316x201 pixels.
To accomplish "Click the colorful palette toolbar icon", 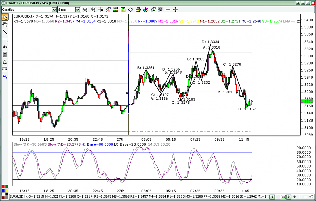I will 145,9.
